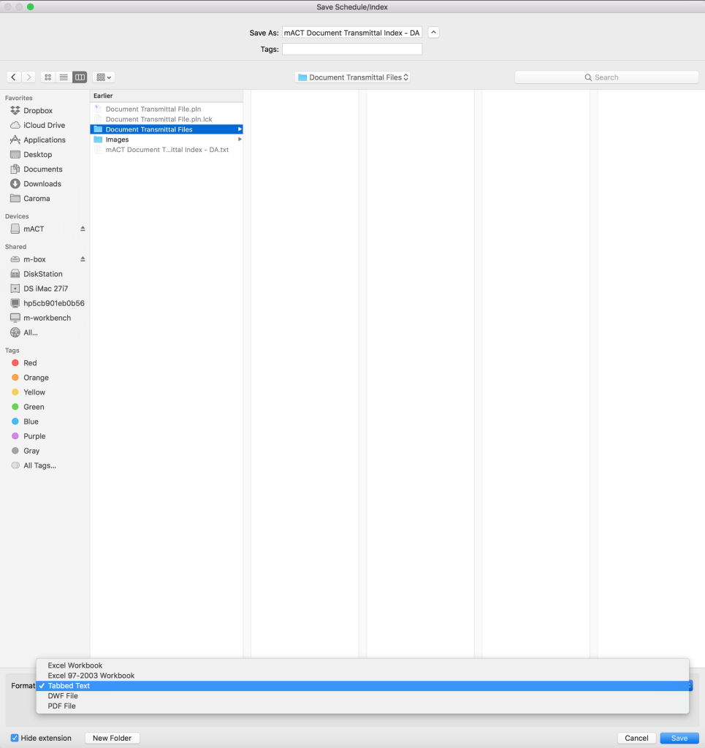Viewport: 705px width, 748px height.
Task: Collapse the save dialog with the chevron button
Action: (x=433, y=33)
